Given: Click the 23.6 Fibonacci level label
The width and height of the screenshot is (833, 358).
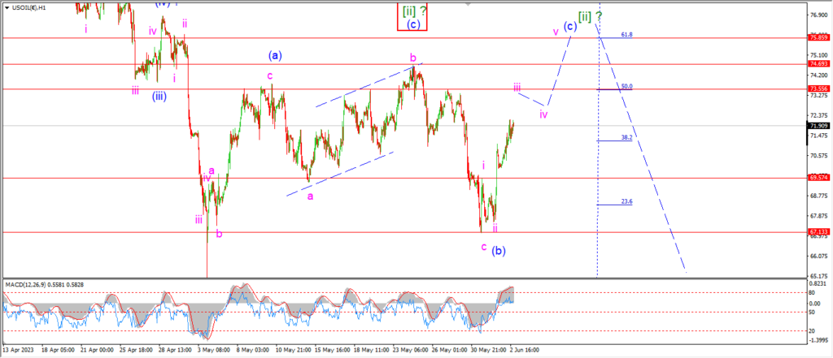Looking at the screenshot, I should coord(626,201).
